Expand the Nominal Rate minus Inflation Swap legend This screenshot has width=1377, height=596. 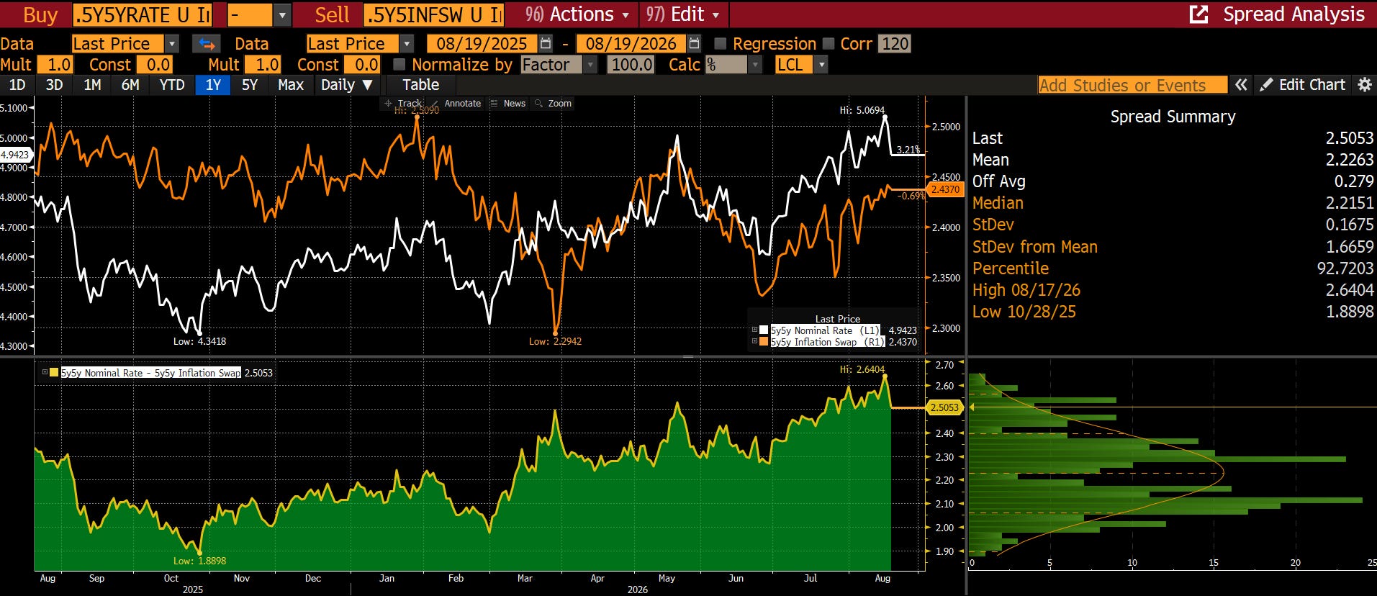click(45, 372)
